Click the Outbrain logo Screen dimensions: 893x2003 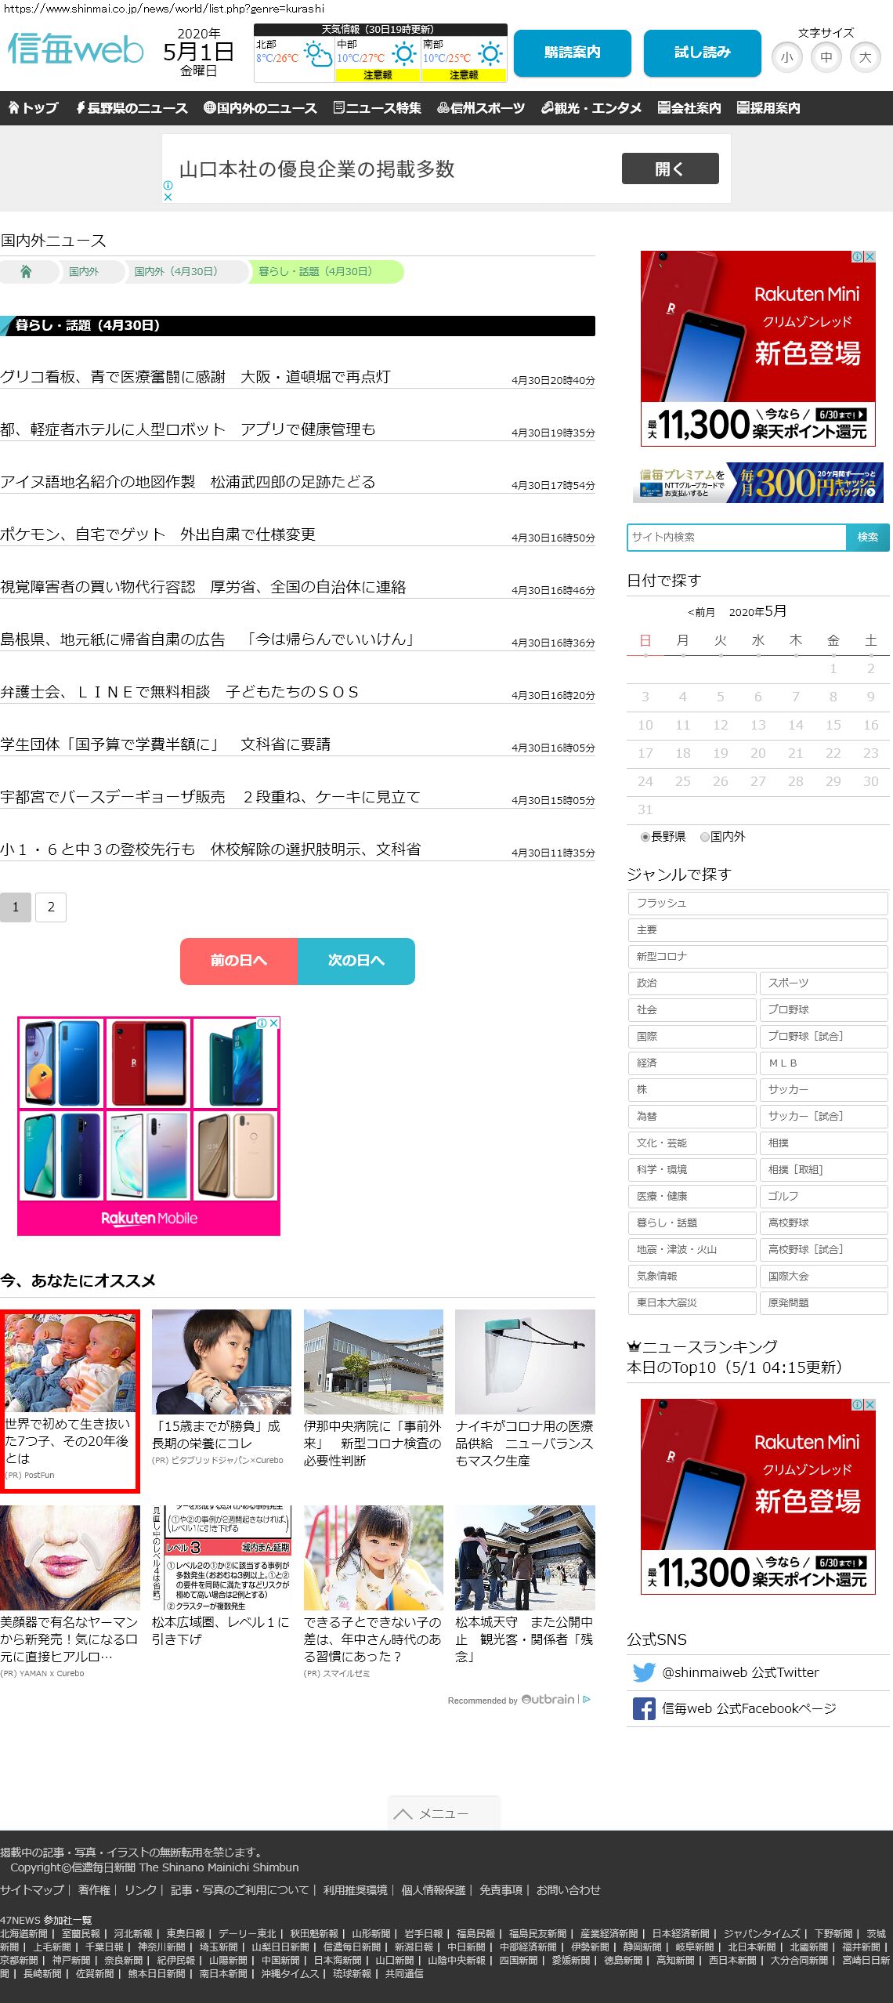(548, 1699)
